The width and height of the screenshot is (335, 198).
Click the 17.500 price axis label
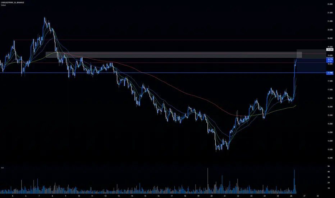pos(330,81)
